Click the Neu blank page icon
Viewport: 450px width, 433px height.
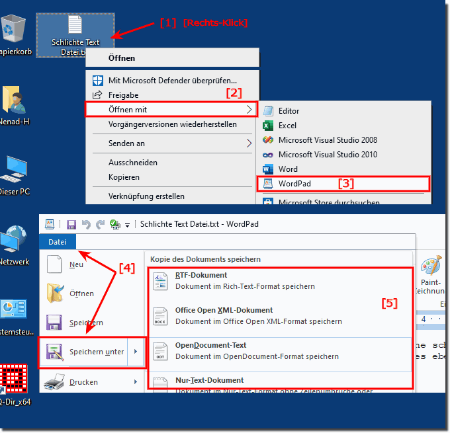(x=54, y=264)
